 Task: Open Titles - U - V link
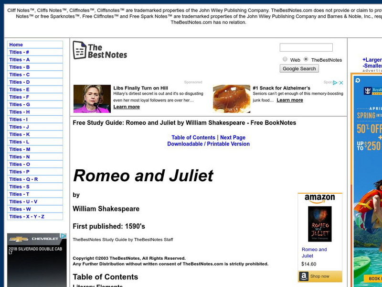[35, 202]
